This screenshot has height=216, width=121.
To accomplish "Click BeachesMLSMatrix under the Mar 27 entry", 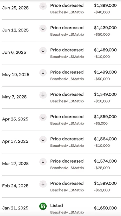I will tap(67, 168).
